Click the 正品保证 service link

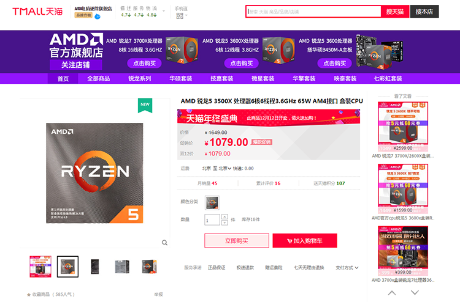(x=217, y=268)
